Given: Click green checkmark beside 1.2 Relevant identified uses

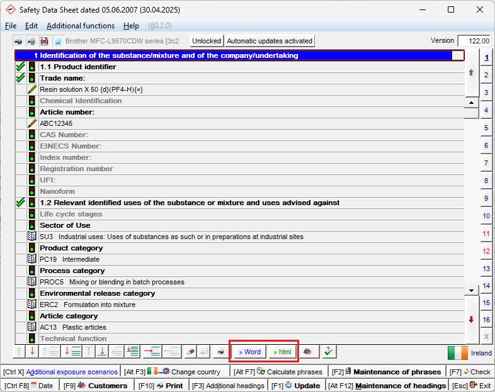Looking at the screenshot, I should [x=21, y=203].
